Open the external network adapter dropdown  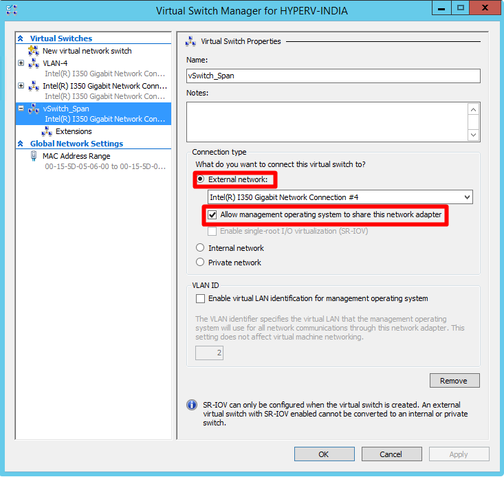coord(467,197)
